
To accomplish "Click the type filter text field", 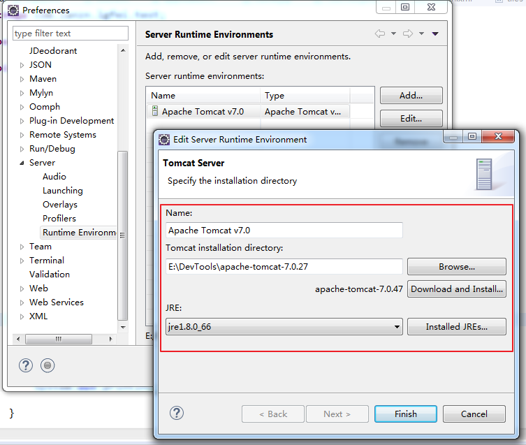I will pyautogui.click(x=71, y=34).
